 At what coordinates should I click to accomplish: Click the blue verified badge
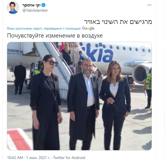(x=44, y=5)
